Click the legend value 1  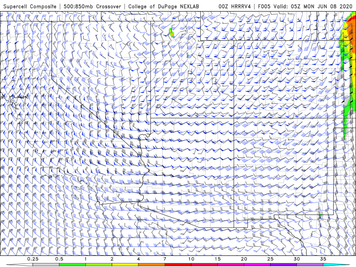[x=85, y=259]
